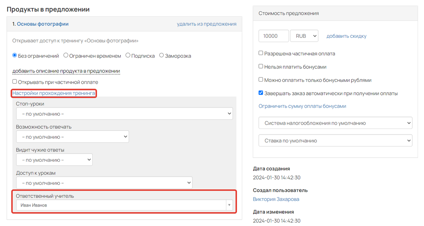Click 'Ограничить сумму оплаты бонусами' link
The height and width of the screenshot is (226, 424).
pyautogui.click(x=302, y=106)
